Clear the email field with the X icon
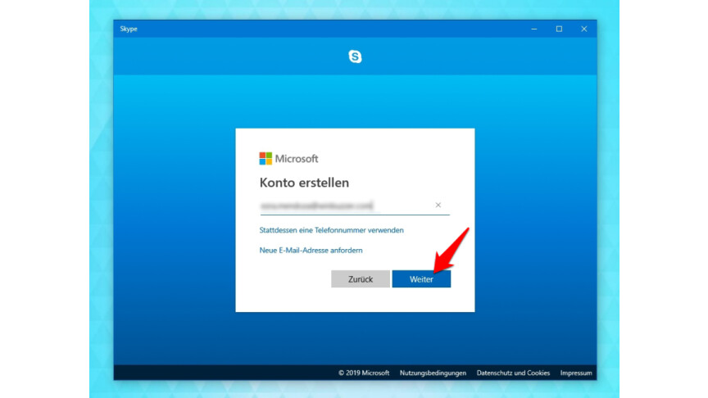 pos(438,206)
